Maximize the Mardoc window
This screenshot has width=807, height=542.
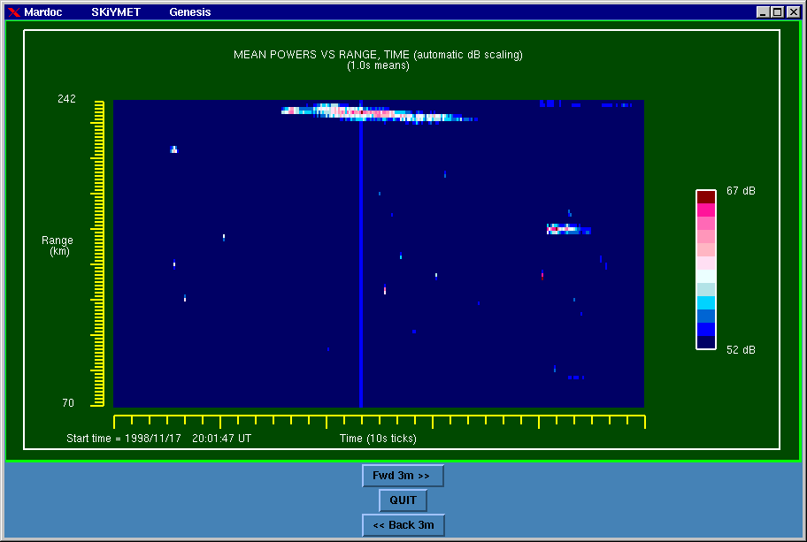[x=778, y=12]
